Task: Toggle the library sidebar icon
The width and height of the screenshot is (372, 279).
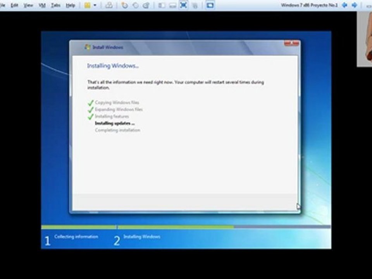Action: click(162, 5)
